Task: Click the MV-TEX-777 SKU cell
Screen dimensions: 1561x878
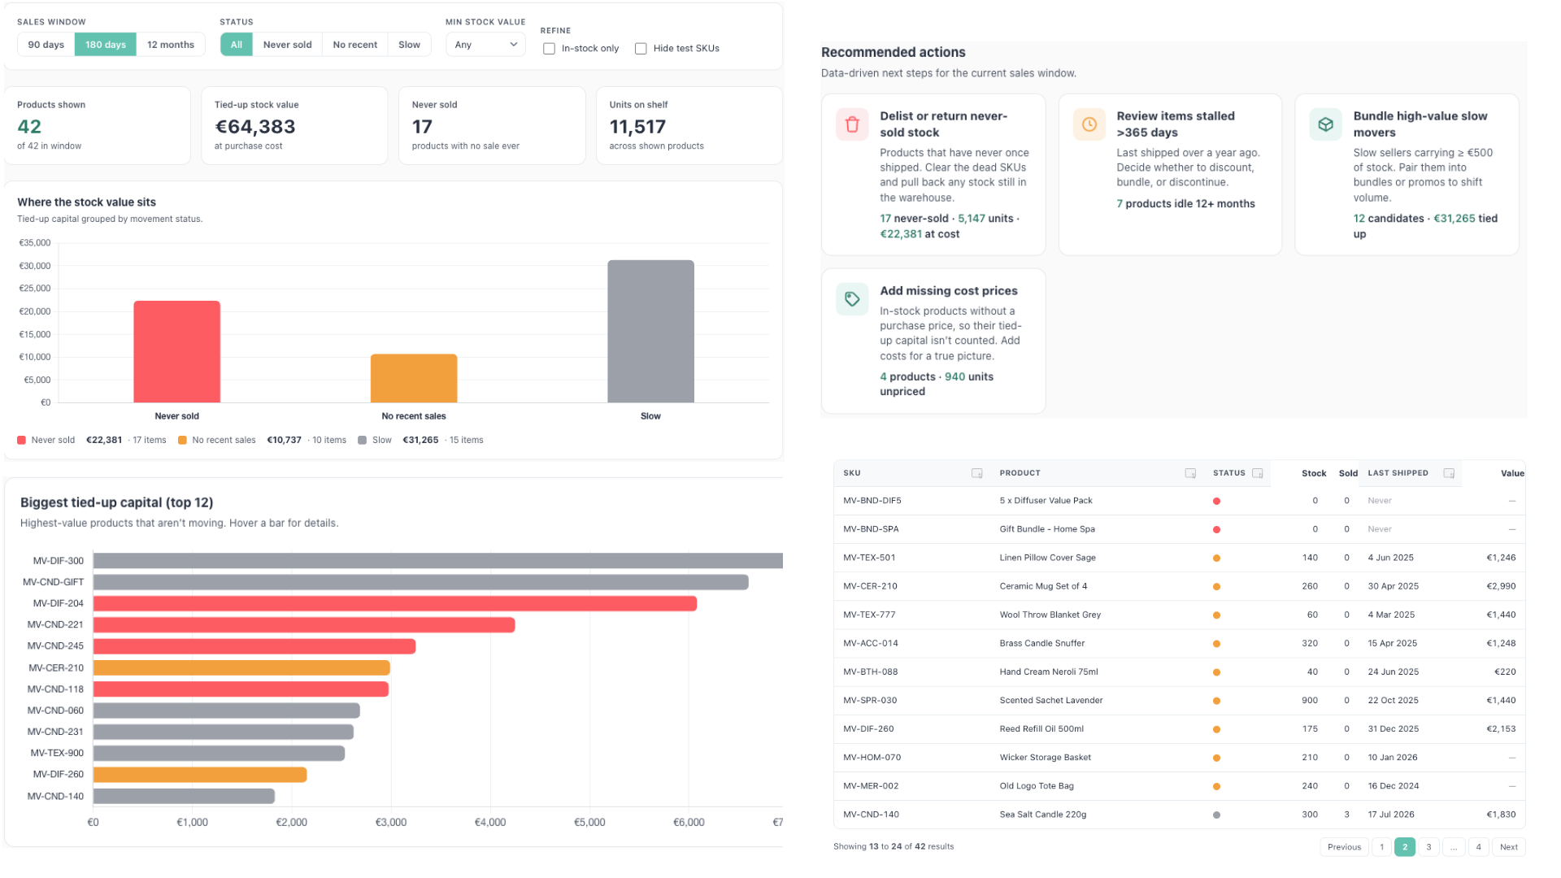Action: (x=869, y=615)
